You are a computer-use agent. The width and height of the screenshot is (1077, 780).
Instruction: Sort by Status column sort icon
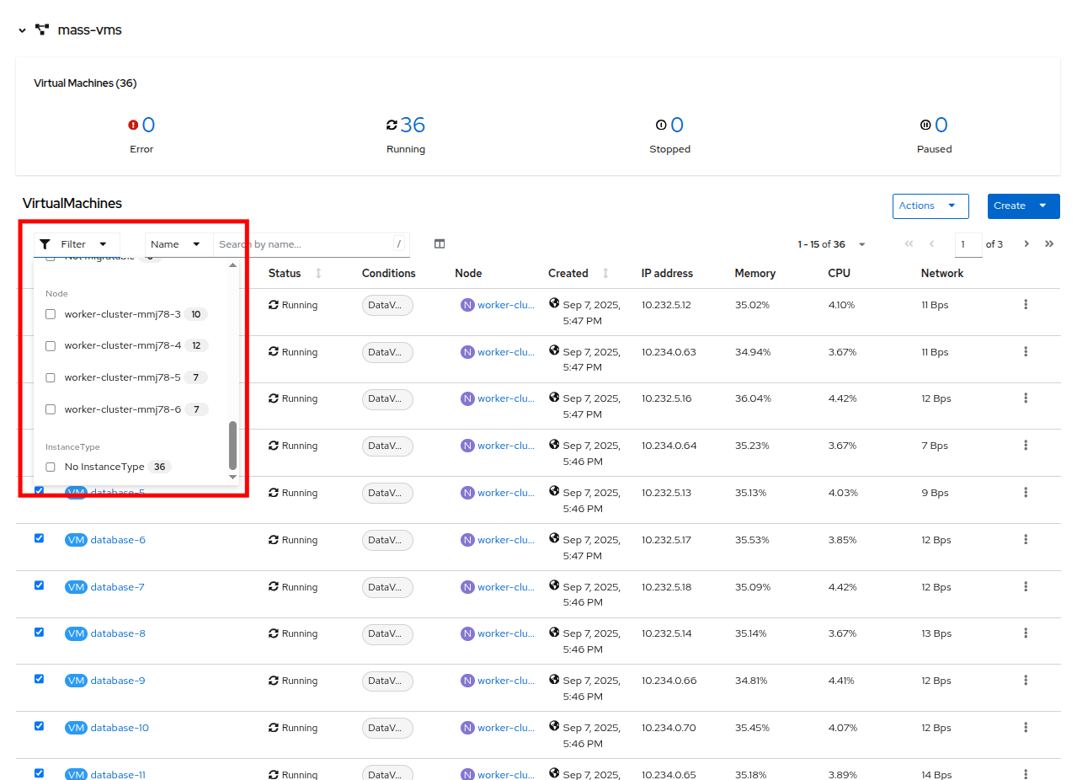pos(318,273)
